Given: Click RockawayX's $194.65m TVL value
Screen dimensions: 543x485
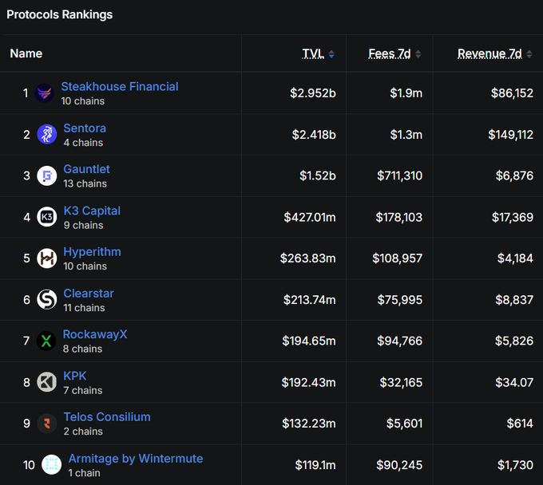Looking at the screenshot, I should [309, 341].
